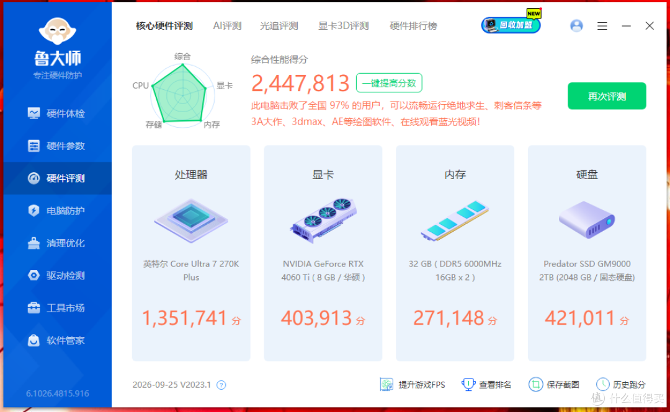Open the 硬件排行榜 tab
This screenshot has height=412, width=670.
[x=413, y=26]
